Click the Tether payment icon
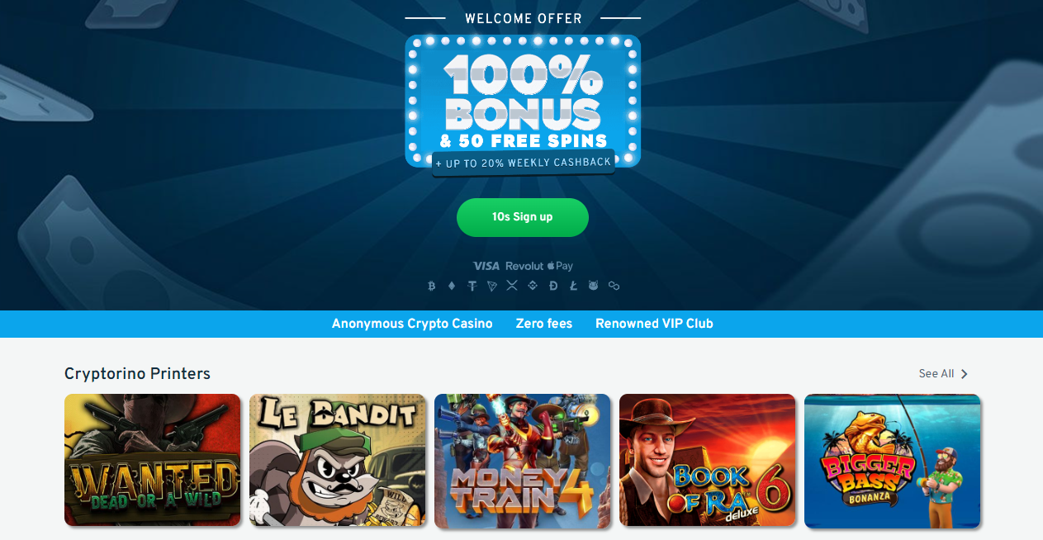Image resolution: width=1043 pixels, height=540 pixels. [472, 286]
